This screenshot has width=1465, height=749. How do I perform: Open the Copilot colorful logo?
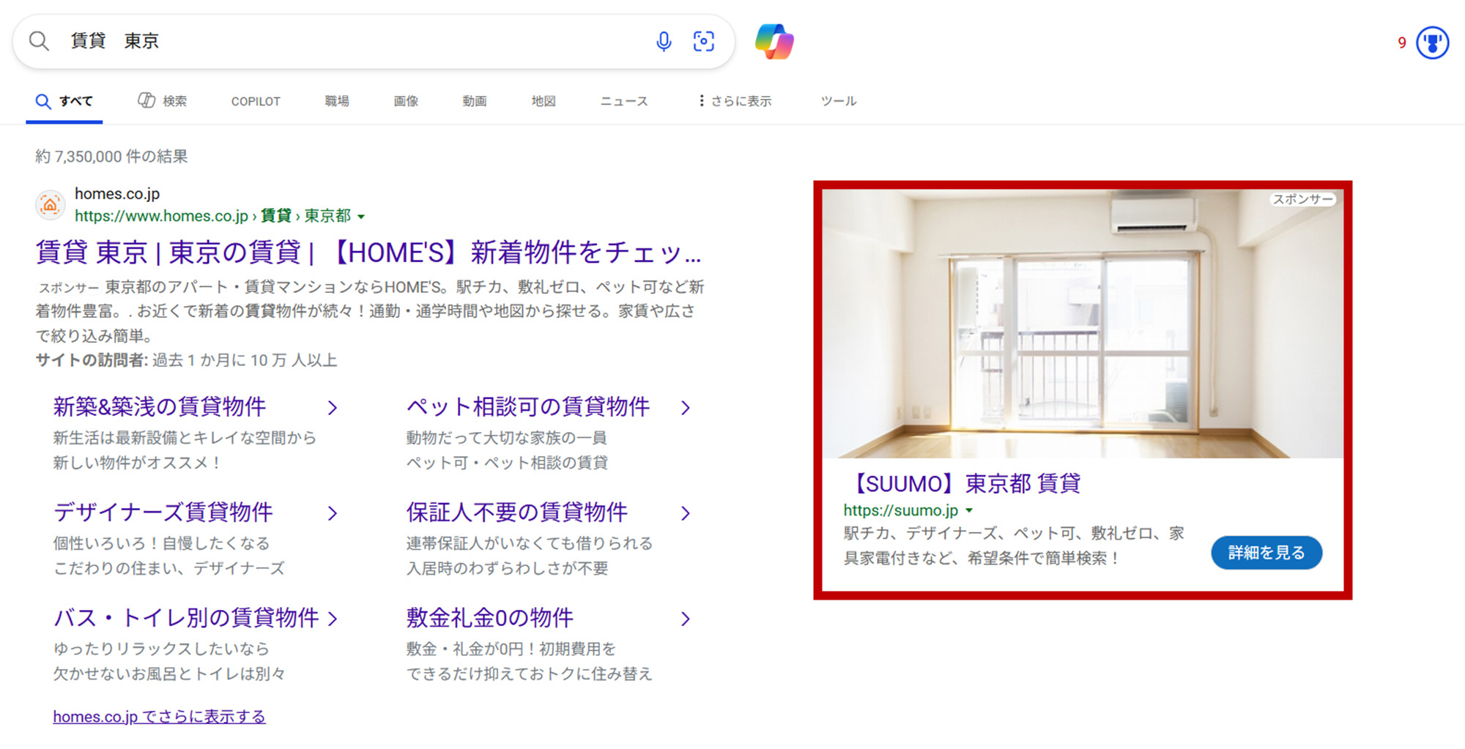pyautogui.click(x=774, y=41)
